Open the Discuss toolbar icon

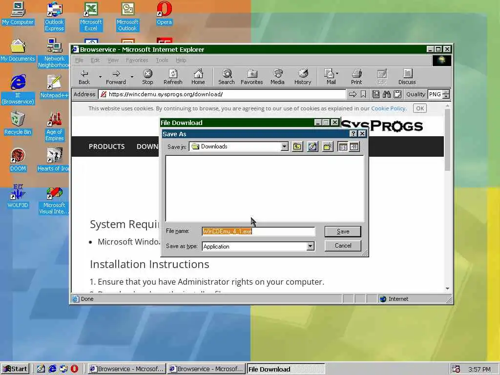[x=407, y=77]
